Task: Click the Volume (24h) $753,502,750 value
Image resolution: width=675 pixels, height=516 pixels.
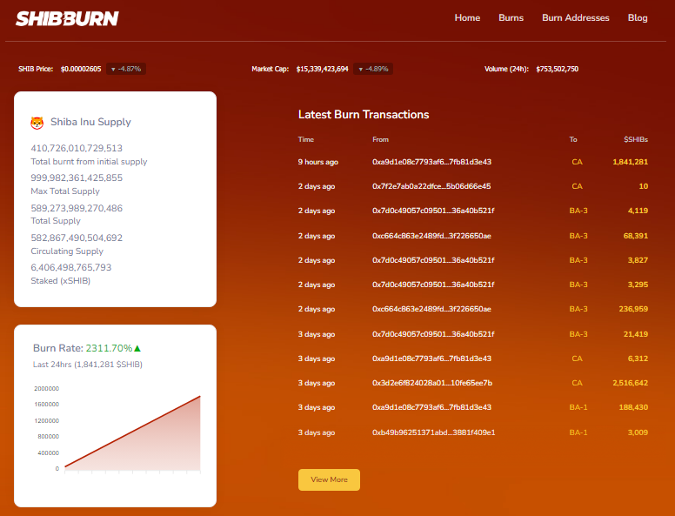Action: [x=557, y=69]
